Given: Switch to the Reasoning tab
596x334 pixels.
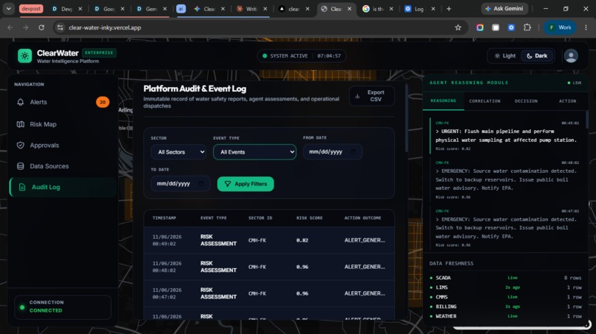Looking at the screenshot, I should (443, 100).
